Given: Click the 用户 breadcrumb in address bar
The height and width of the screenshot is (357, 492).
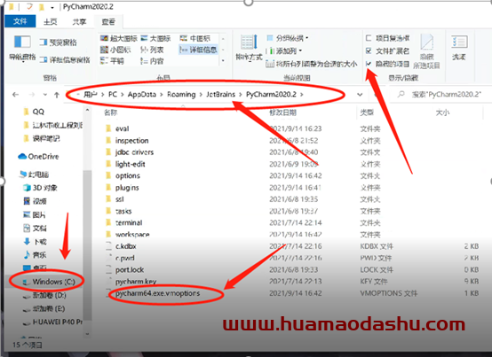Looking at the screenshot, I should point(91,94).
